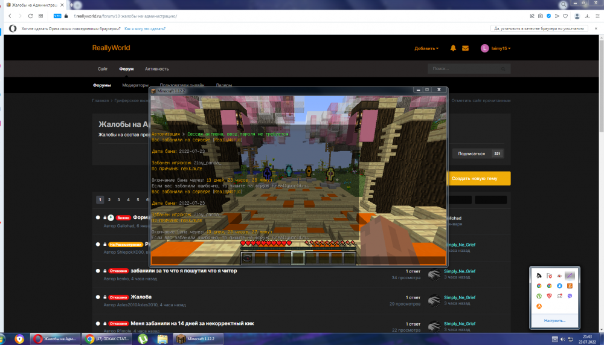Screen dimensions: 604x345
Task: Set Opera as default browser button
Action: pyautogui.click(x=539, y=28)
